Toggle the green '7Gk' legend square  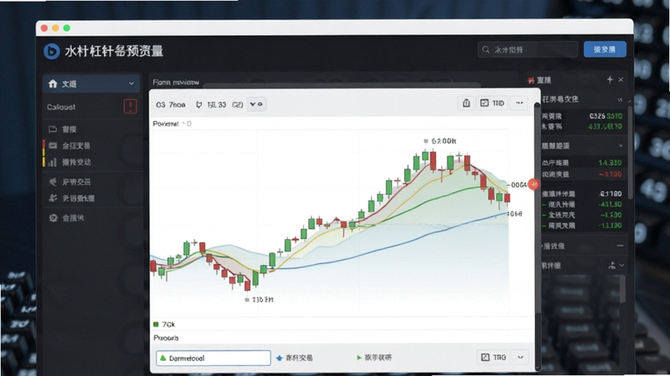click(156, 324)
